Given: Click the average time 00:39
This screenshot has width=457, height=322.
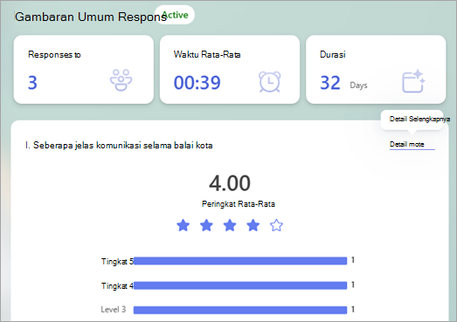Looking at the screenshot, I should click(197, 83).
